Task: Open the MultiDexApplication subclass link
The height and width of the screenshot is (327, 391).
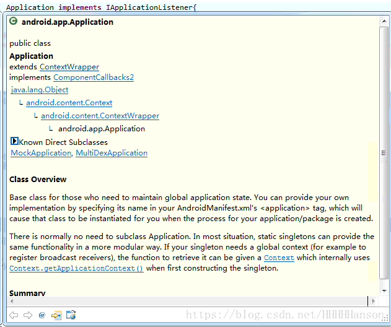Action: point(112,153)
